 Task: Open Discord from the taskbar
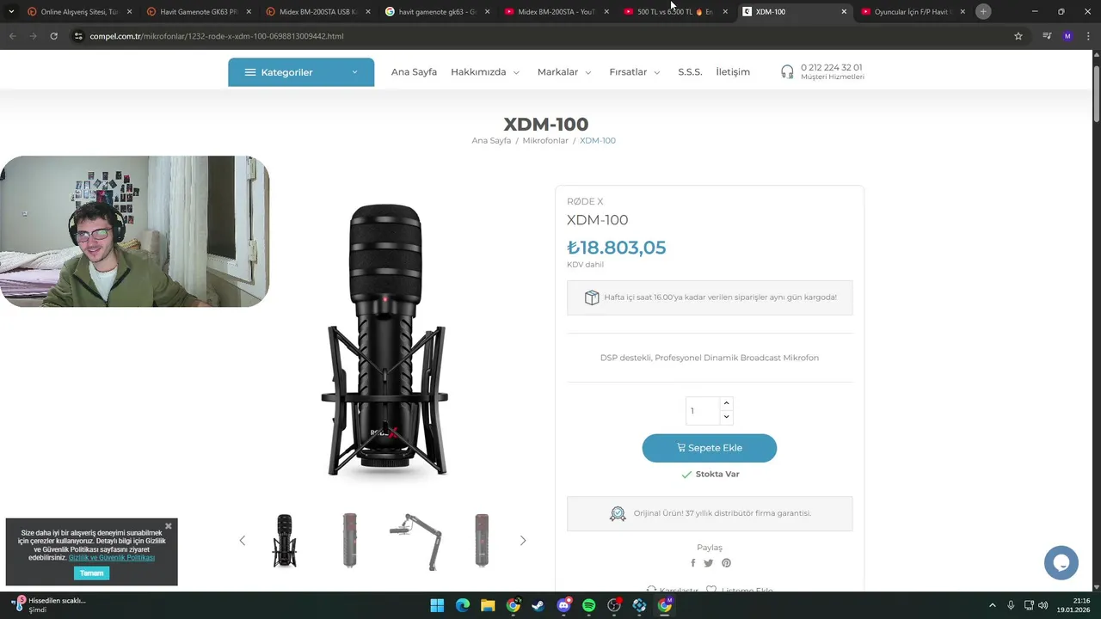(x=563, y=605)
